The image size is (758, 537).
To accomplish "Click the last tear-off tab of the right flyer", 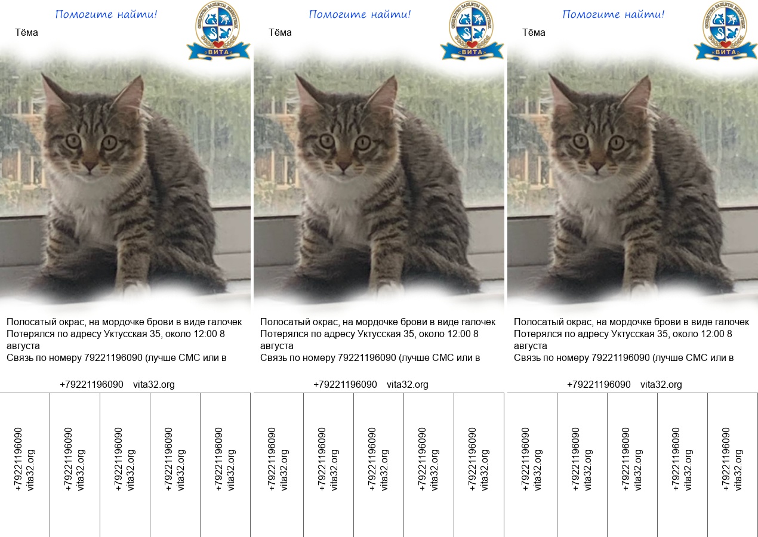I will [733, 465].
